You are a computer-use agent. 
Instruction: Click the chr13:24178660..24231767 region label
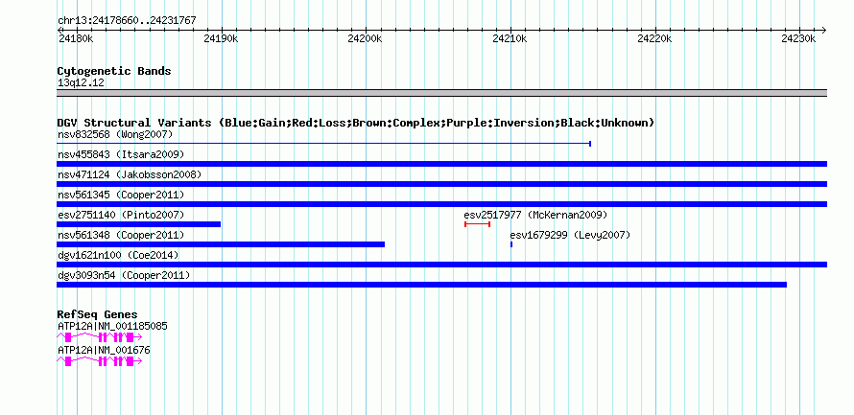127,21
